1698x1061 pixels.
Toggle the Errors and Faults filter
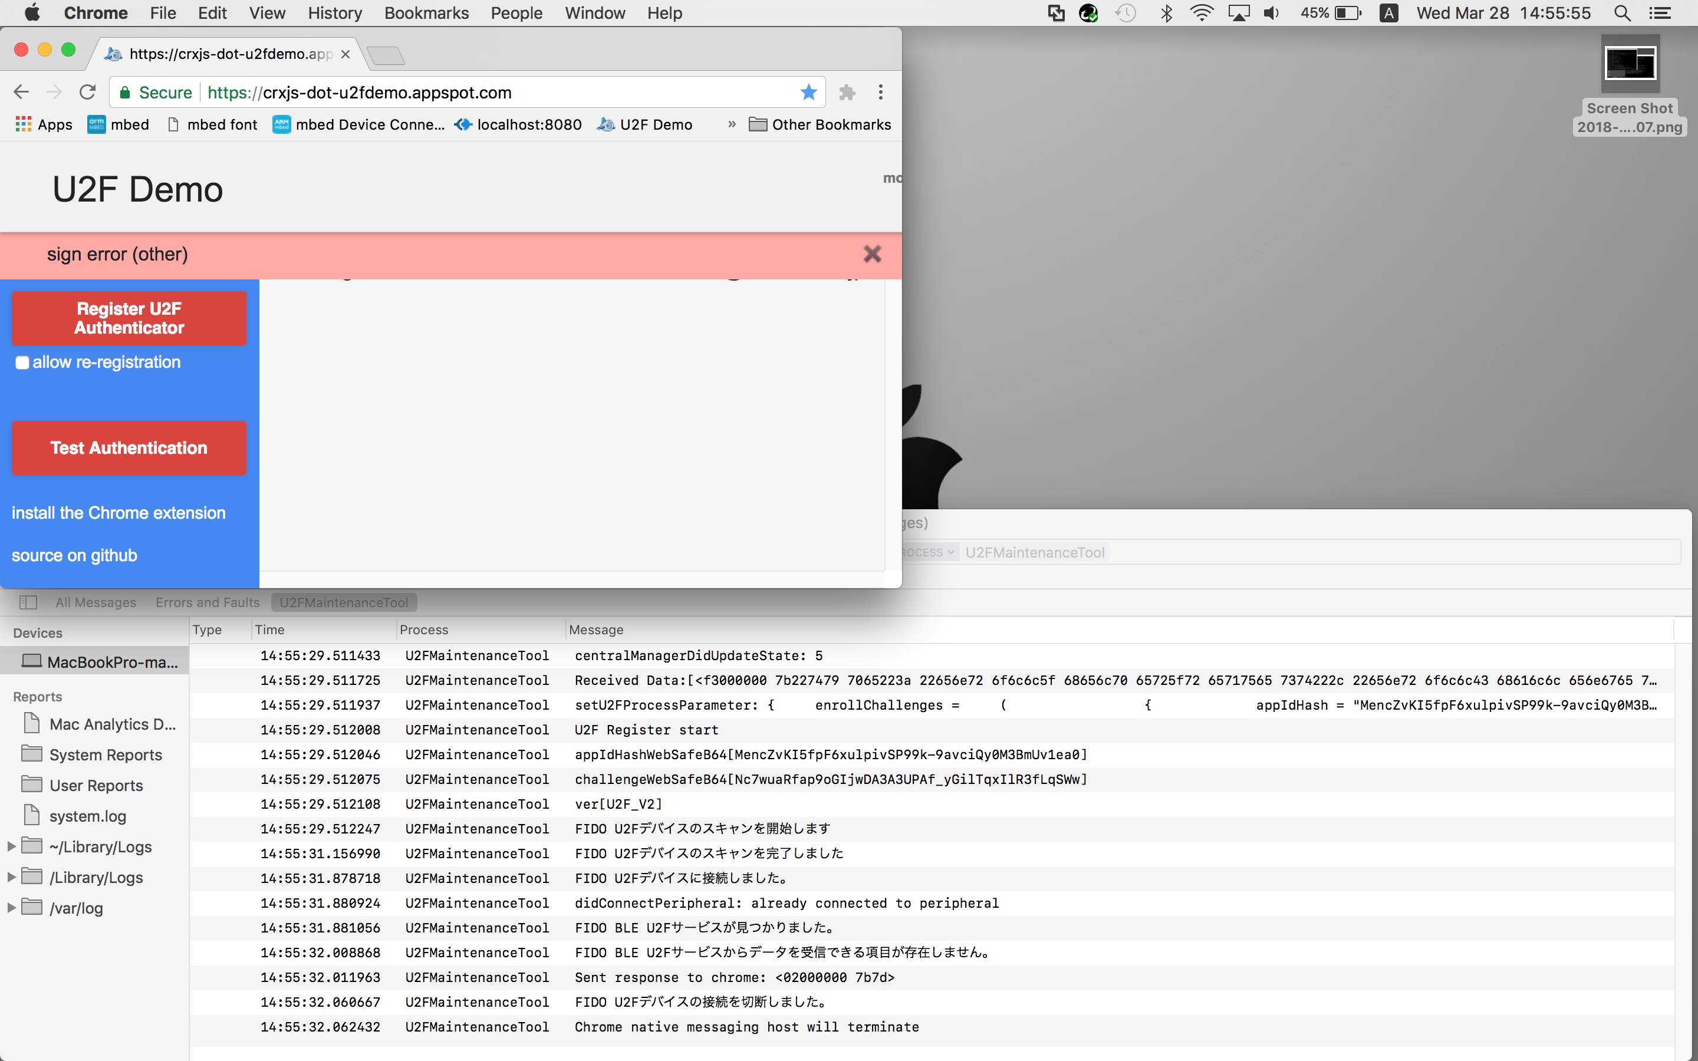point(207,602)
